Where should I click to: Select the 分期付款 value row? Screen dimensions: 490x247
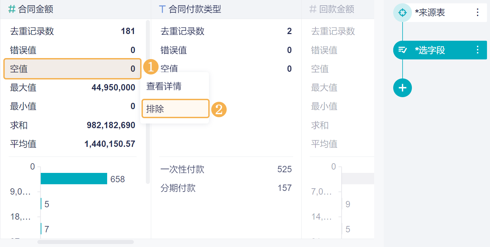tap(226, 188)
